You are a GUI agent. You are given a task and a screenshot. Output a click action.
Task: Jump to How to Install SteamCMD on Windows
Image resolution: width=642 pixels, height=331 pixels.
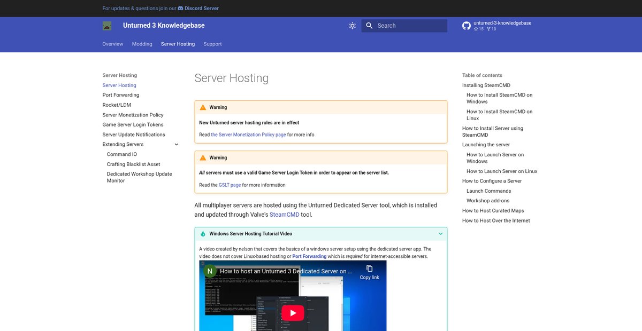[x=500, y=98]
